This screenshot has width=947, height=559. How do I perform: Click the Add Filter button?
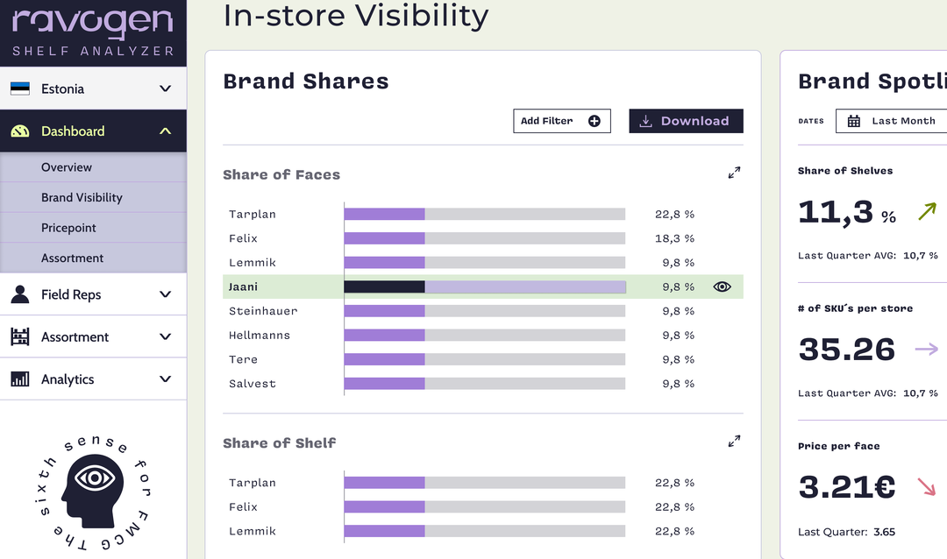pos(561,122)
